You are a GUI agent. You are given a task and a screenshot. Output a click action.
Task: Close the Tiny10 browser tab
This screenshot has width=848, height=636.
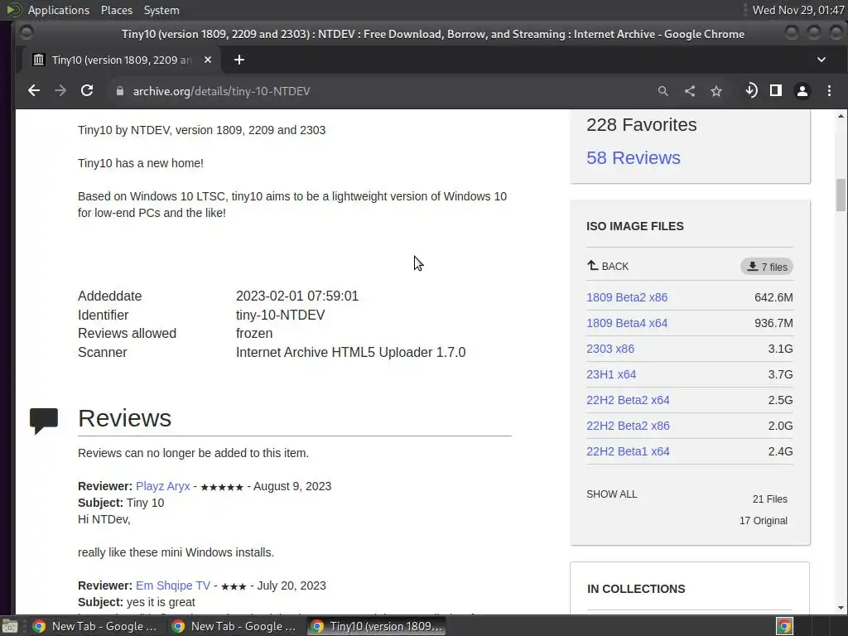click(x=208, y=60)
